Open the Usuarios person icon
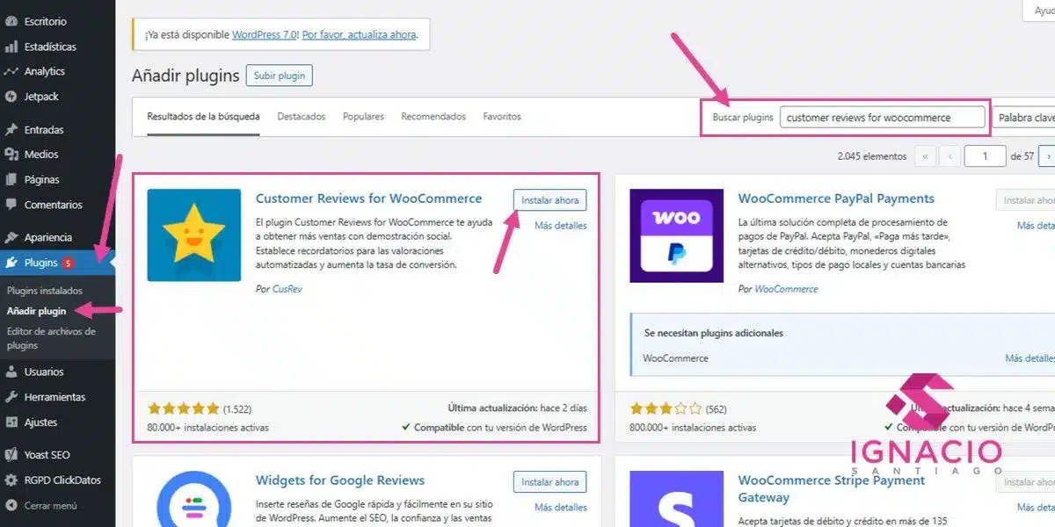This screenshot has height=527, width=1055. [11, 372]
